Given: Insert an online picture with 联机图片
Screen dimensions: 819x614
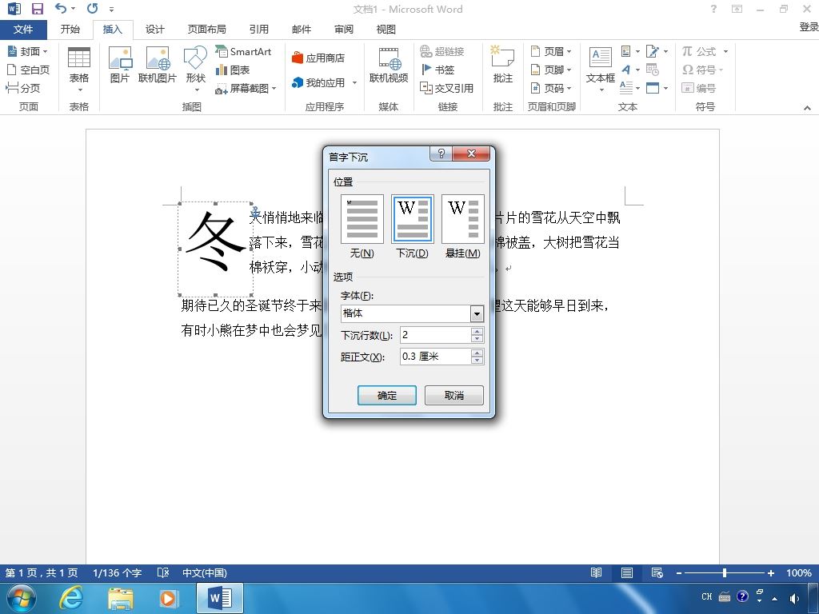Looking at the screenshot, I should click(158, 65).
